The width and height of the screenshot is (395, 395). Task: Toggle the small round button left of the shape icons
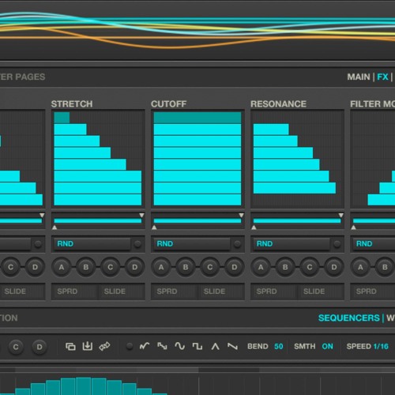(x=130, y=346)
